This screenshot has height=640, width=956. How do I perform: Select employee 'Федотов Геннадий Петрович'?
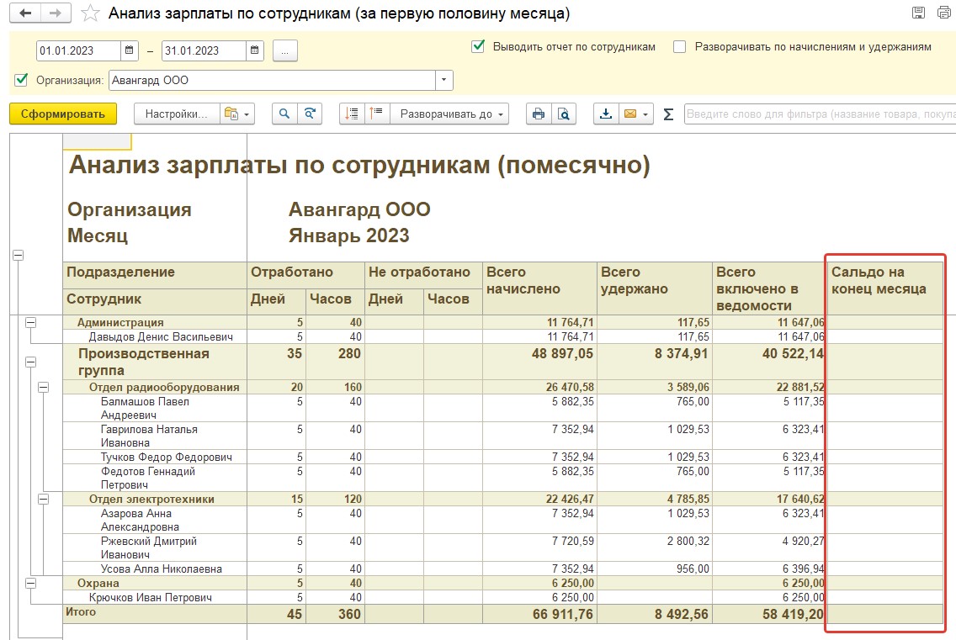point(148,478)
